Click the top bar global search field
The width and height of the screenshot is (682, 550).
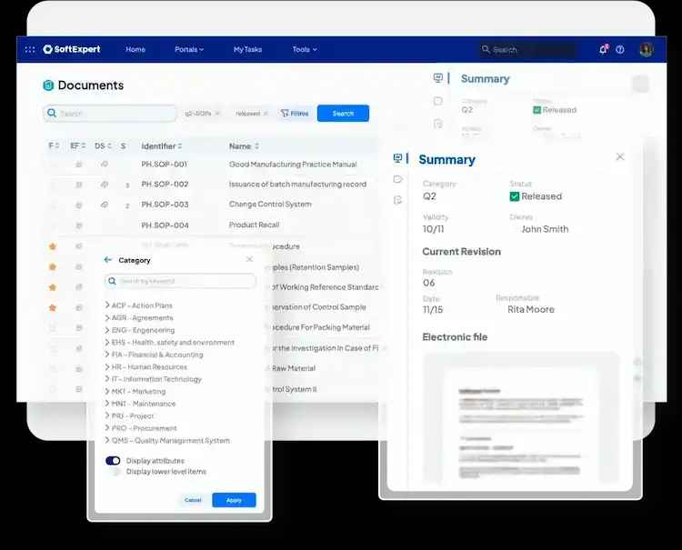pyautogui.click(x=528, y=50)
